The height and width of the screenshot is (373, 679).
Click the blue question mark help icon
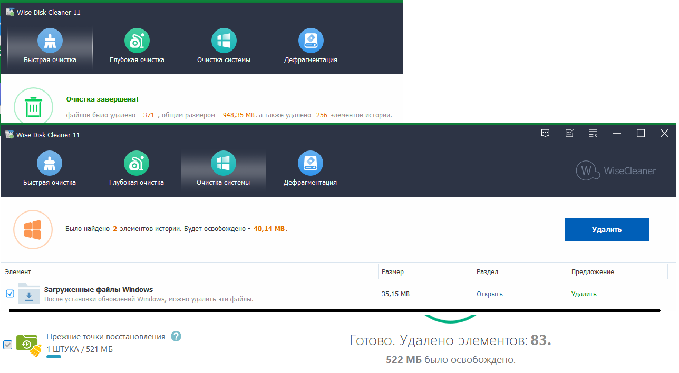pos(176,336)
